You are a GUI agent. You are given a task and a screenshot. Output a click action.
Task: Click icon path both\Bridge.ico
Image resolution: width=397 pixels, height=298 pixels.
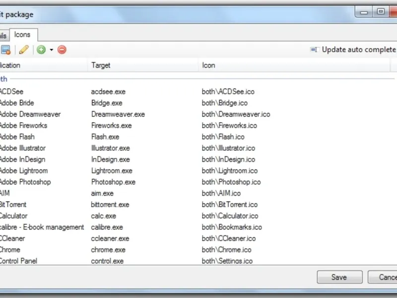click(225, 103)
